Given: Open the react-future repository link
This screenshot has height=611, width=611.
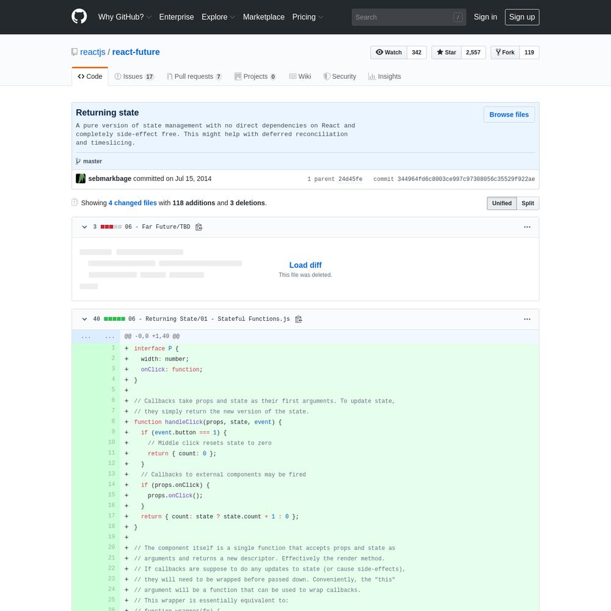Looking at the screenshot, I should (x=136, y=52).
